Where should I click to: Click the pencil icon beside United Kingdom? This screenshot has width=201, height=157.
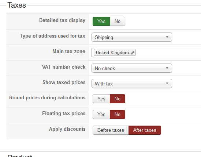(133, 53)
